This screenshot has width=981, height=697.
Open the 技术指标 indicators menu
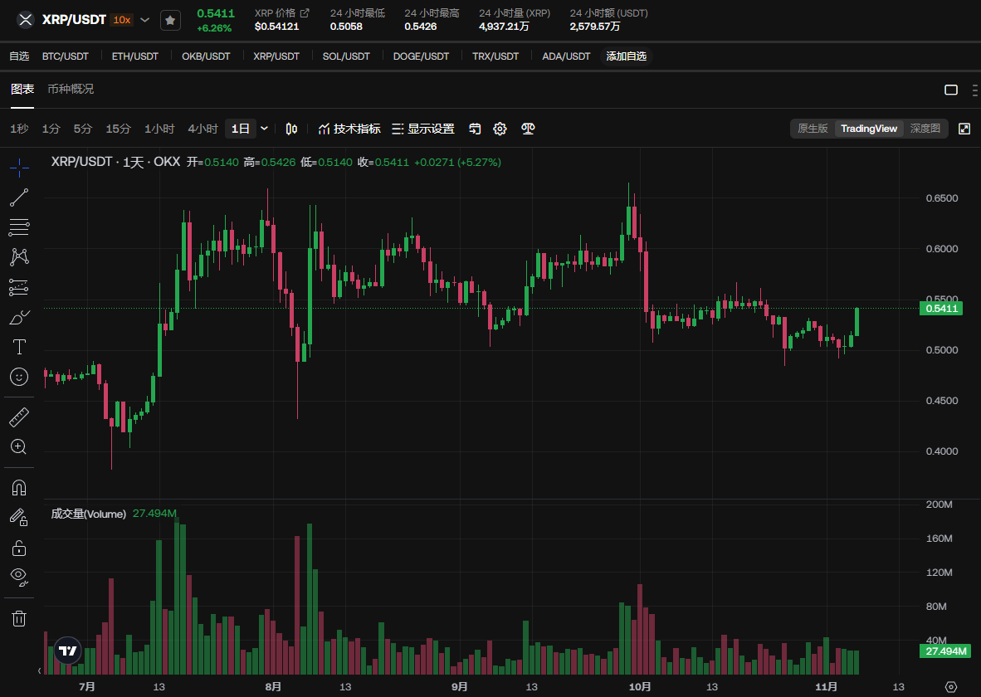349,129
